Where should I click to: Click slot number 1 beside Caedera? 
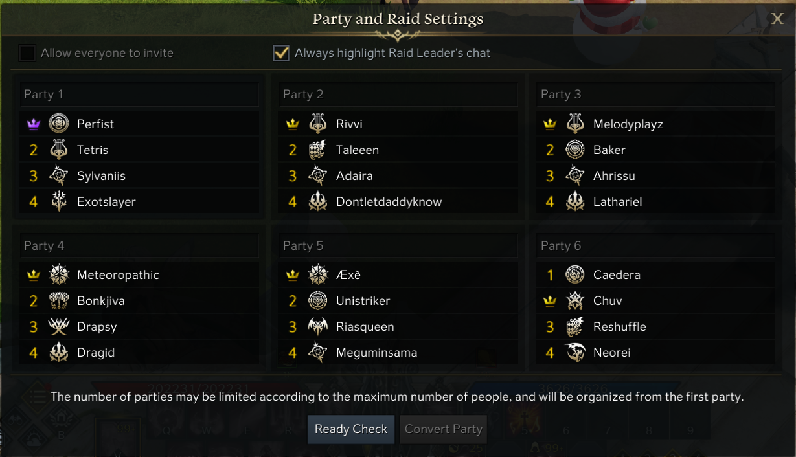coord(550,275)
